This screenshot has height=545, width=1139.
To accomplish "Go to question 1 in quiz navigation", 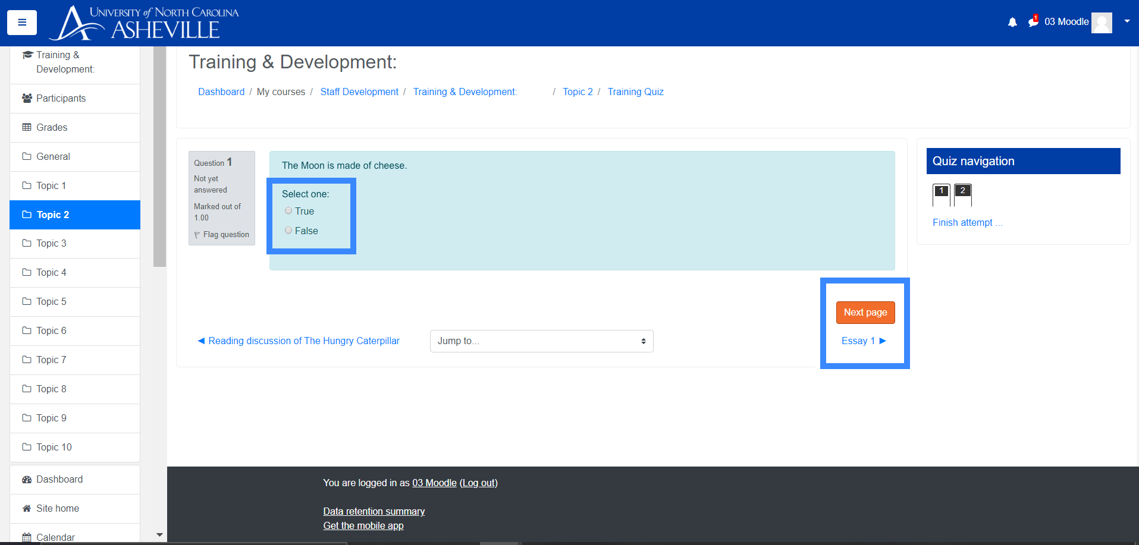I will click(941, 194).
